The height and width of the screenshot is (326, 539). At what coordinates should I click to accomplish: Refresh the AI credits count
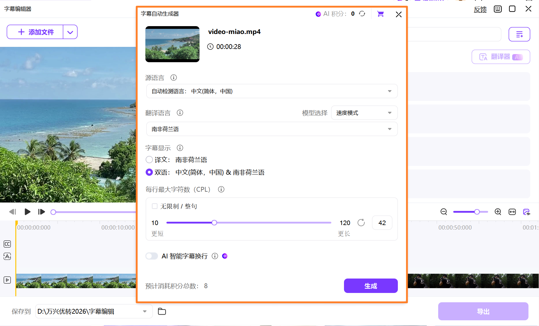(362, 14)
